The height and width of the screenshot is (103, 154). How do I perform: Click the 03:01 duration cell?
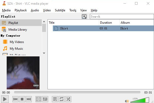[x=103, y=28]
